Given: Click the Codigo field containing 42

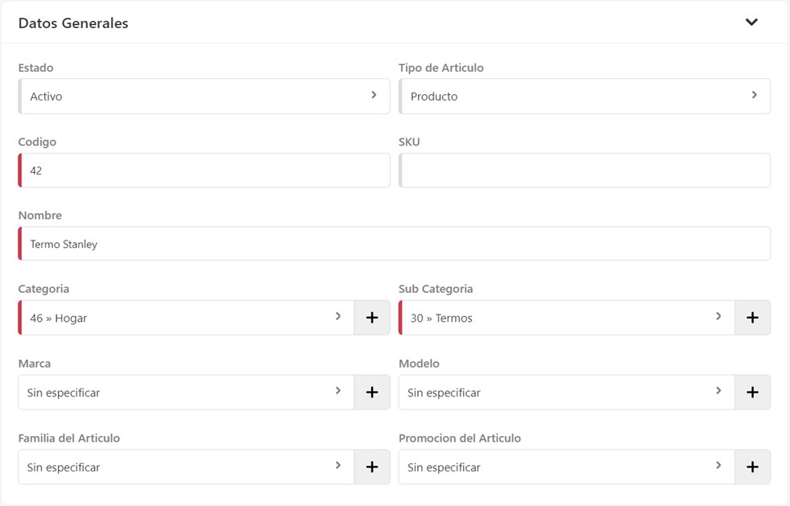Looking at the screenshot, I should 205,171.
